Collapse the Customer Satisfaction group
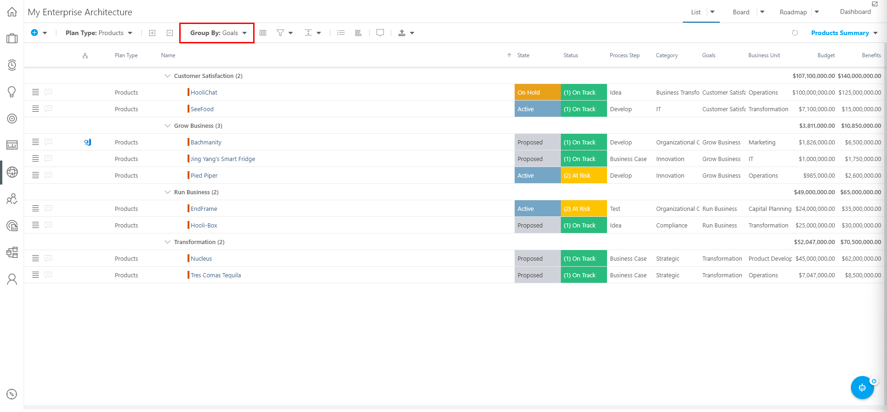The height and width of the screenshot is (412, 887). tap(167, 76)
